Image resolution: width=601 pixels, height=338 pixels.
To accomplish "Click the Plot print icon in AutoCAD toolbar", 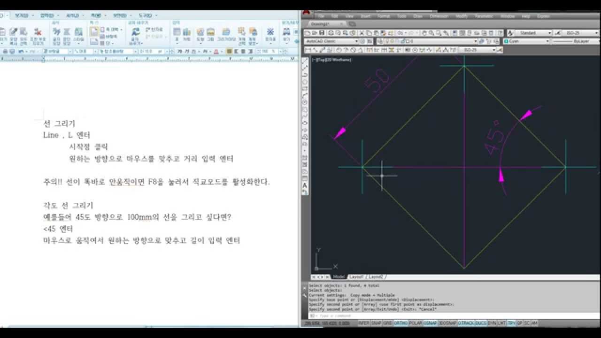I will pos(330,33).
